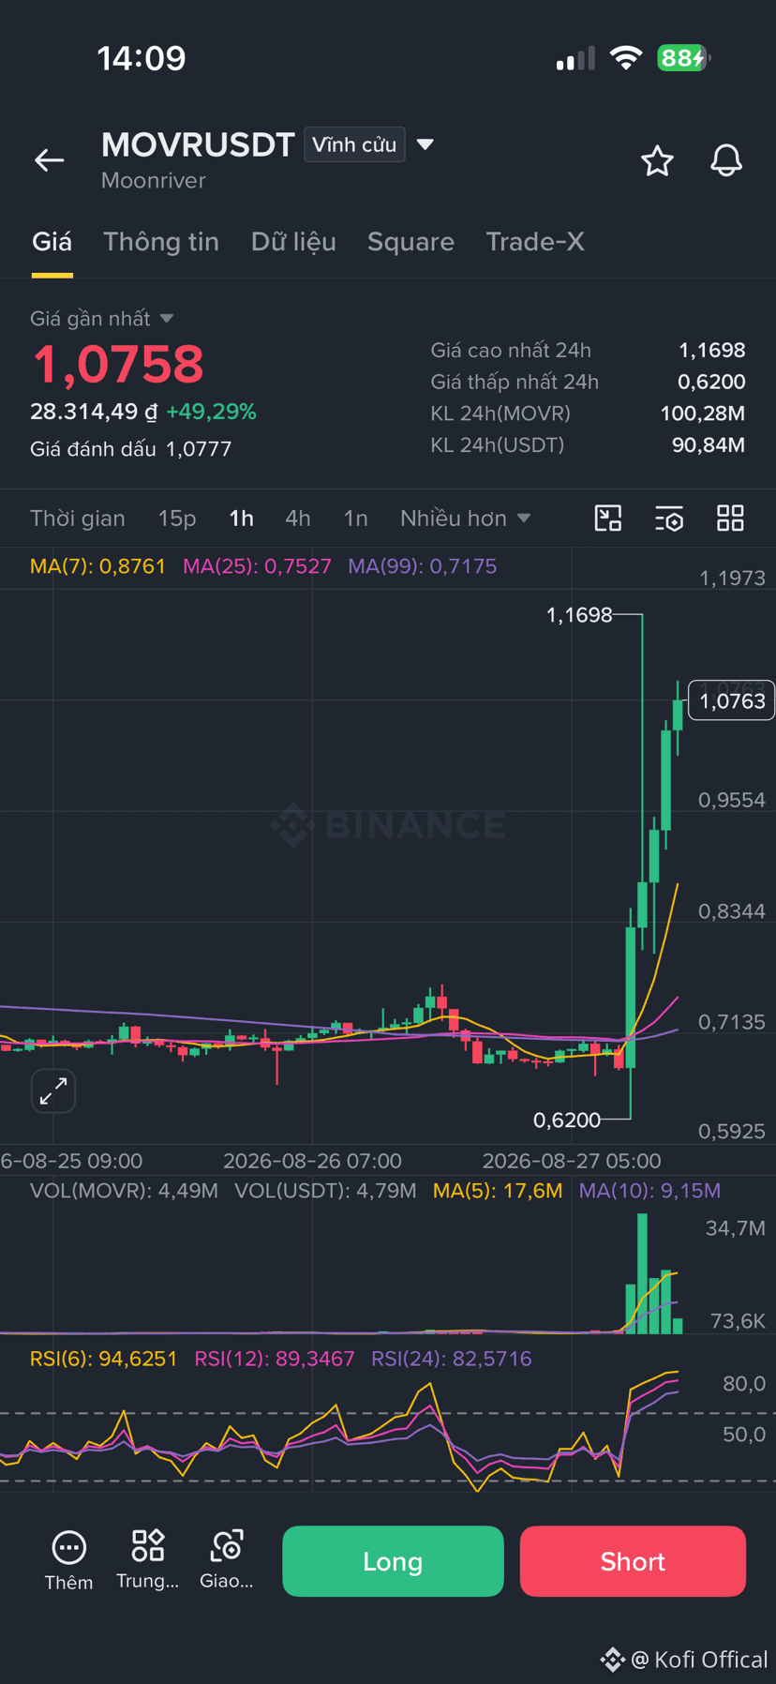Tap the 28.314,49 ₫ converted price
The height and width of the screenshot is (1684, 776).
coord(94,412)
